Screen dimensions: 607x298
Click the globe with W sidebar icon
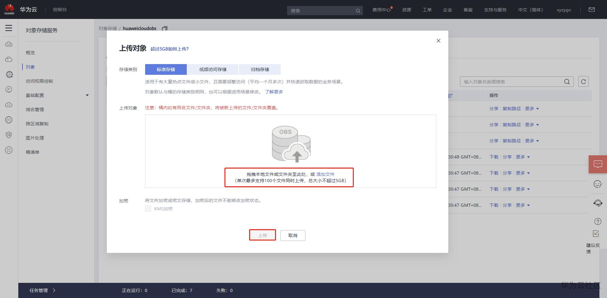pos(9,74)
